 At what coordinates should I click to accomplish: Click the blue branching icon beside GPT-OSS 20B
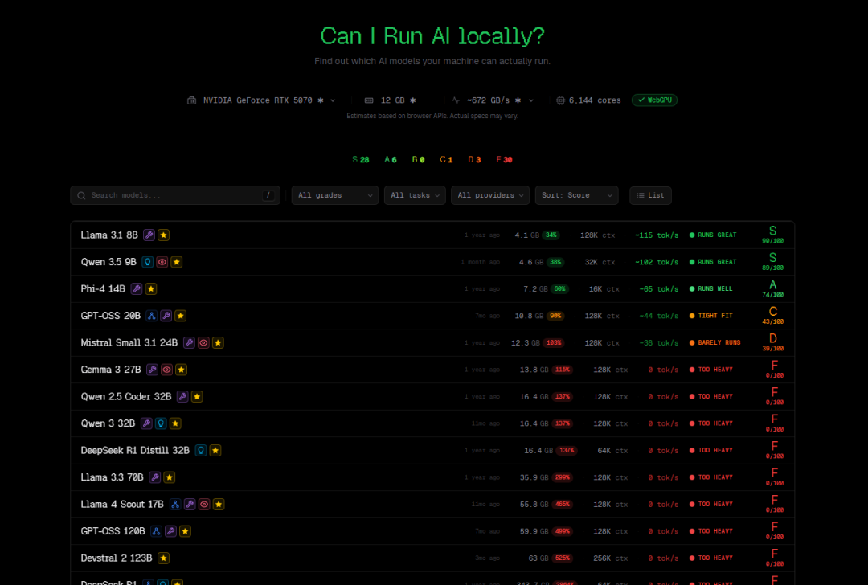pos(152,316)
